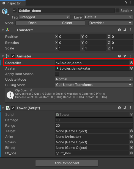Collapse the Animator component foldout
This screenshot has height=169, width=134.
pos(3,56)
